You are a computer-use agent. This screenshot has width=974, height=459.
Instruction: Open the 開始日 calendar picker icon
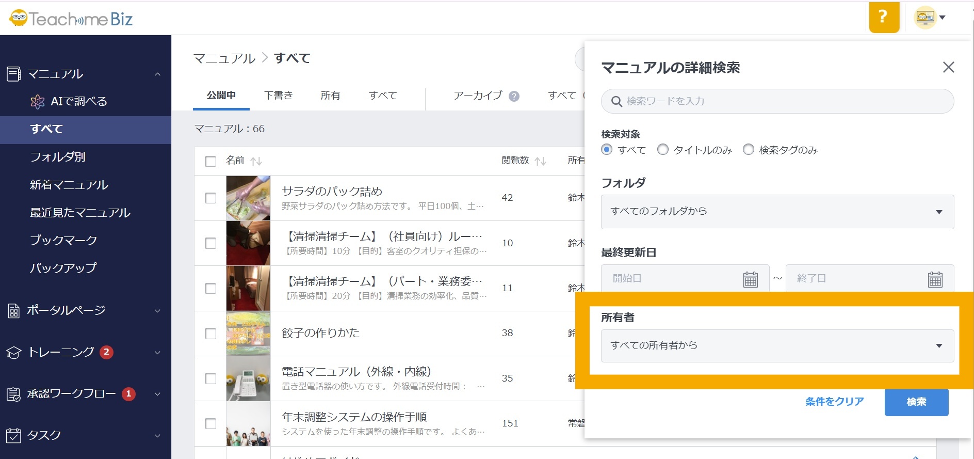750,279
